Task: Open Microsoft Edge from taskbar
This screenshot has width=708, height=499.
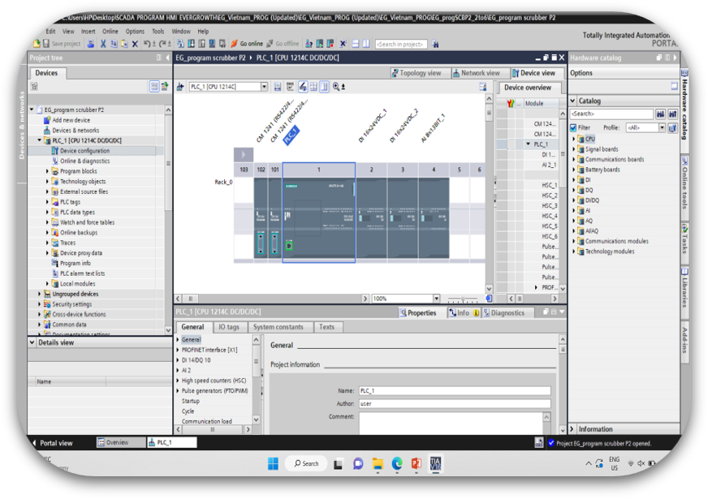Action: (x=397, y=463)
